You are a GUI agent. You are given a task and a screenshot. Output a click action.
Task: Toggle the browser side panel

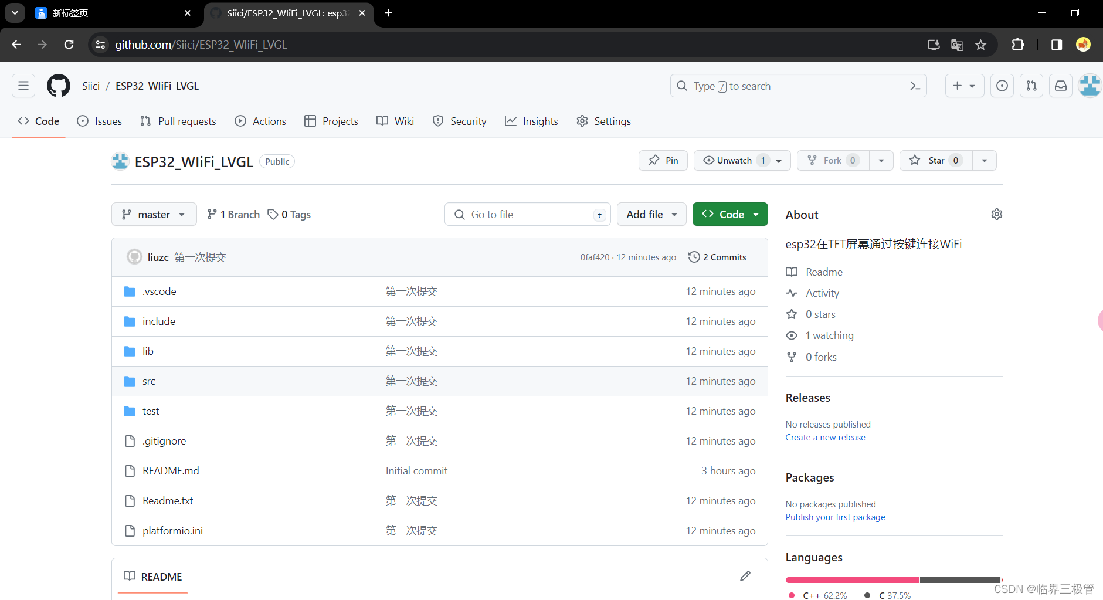[x=1057, y=45]
